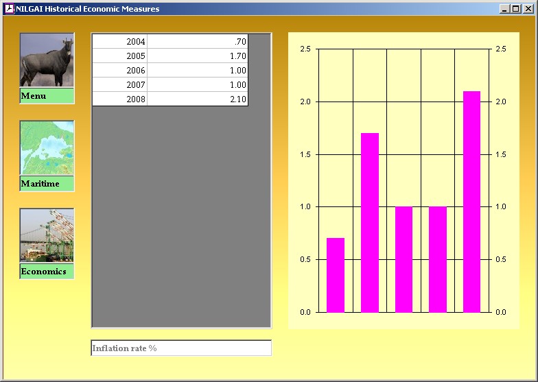Image resolution: width=538 pixels, height=382 pixels.
Task: Select the 2006 year cell
Action: point(120,71)
